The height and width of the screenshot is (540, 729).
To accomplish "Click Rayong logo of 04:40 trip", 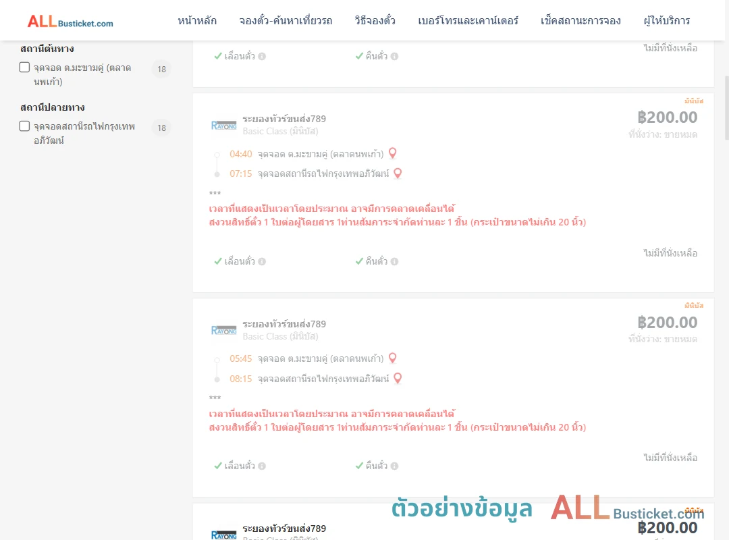I will [223, 125].
